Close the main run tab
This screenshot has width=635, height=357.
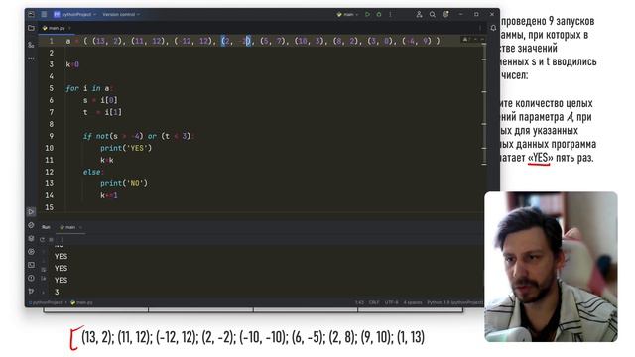tap(80, 227)
